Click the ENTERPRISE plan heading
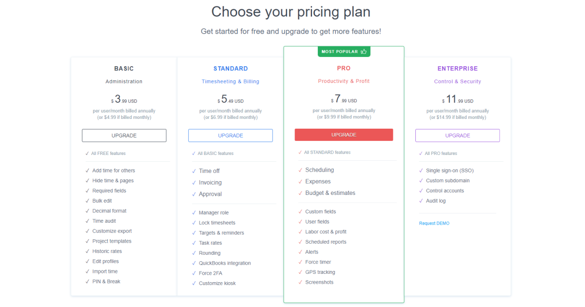 pyautogui.click(x=457, y=69)
